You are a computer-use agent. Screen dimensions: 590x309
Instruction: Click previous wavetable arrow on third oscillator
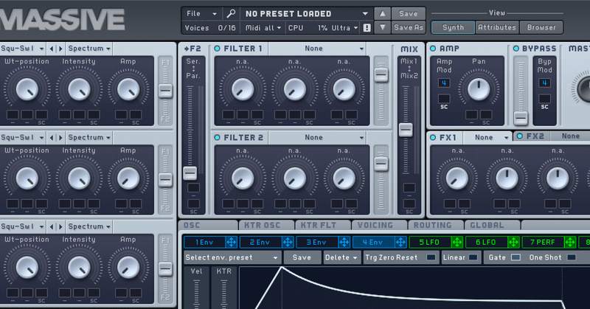click(x=52, y=226)
